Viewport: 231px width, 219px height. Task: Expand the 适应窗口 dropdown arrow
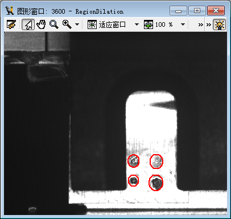[137, 24]
